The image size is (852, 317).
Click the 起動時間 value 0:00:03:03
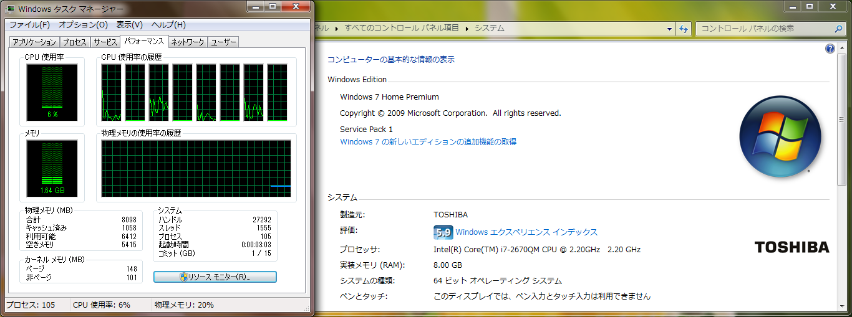(x=256, y=245)
